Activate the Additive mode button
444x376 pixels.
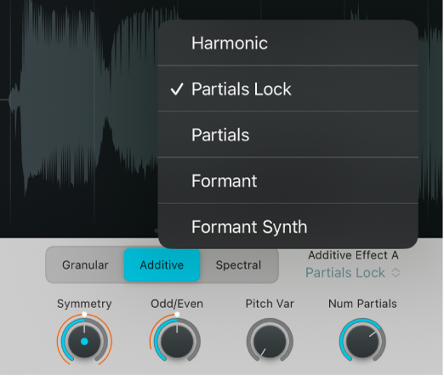[x=162, y=265]
